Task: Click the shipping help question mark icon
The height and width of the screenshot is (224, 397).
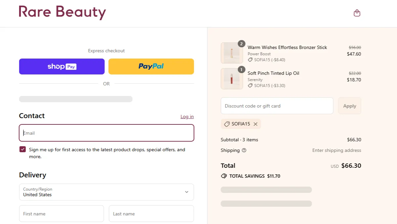Action: tap(244, 150)
